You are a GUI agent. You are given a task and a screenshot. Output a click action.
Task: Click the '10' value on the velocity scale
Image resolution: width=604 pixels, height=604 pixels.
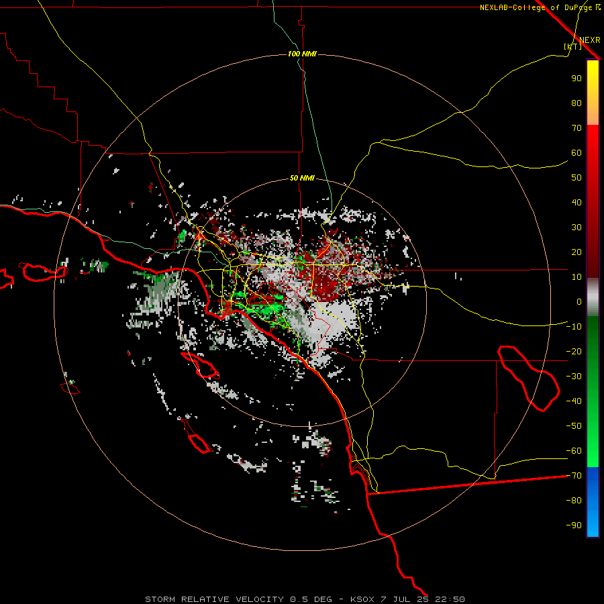click(x=576, y=277)
